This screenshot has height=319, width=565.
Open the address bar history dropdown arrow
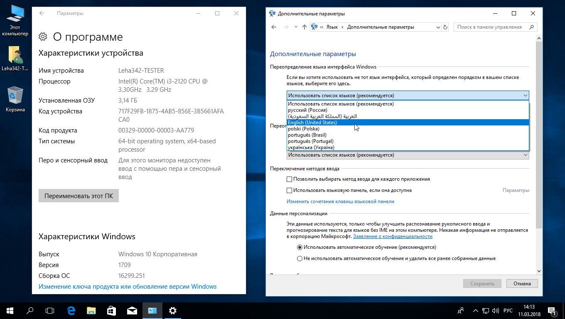coord(438,27)
